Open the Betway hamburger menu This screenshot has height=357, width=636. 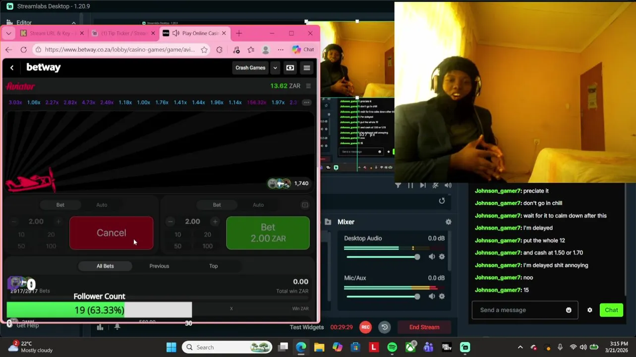pyautogui.click(x=307, y=68)
